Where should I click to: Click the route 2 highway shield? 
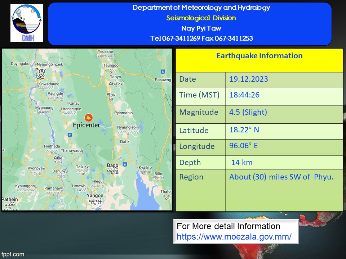pos(70,135)
